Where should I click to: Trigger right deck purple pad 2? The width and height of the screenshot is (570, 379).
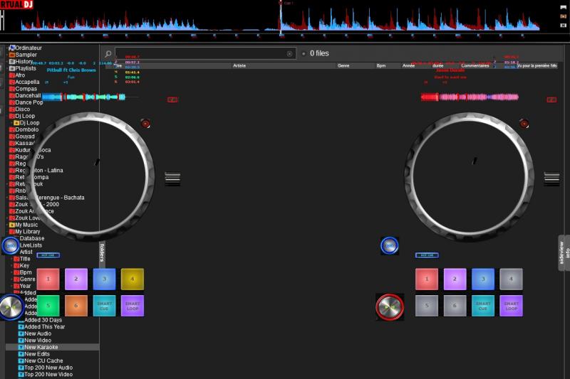tap(455, 279)
